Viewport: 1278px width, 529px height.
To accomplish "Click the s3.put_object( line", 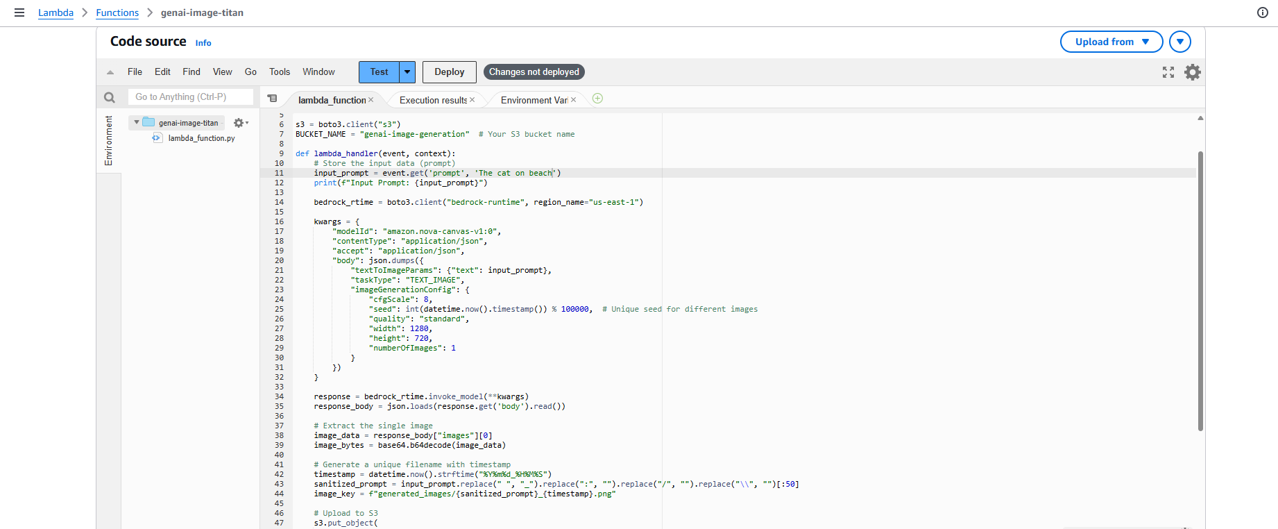I will click(346, 523).
